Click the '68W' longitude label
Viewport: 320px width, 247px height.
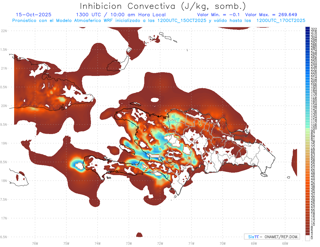pyautogui.click(x=285, y=243)
